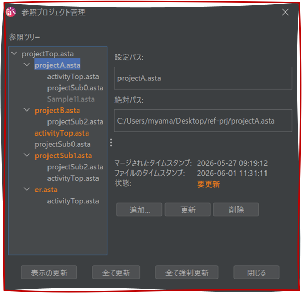302x293 pixels.
Task: Collapse the projectB.asta tree node
Action: pos(27,110)
